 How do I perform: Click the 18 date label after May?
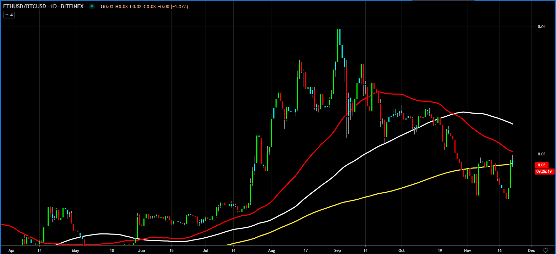click(112, 250)
